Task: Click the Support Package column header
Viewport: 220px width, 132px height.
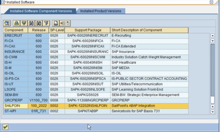Action: tap(88, 30)
